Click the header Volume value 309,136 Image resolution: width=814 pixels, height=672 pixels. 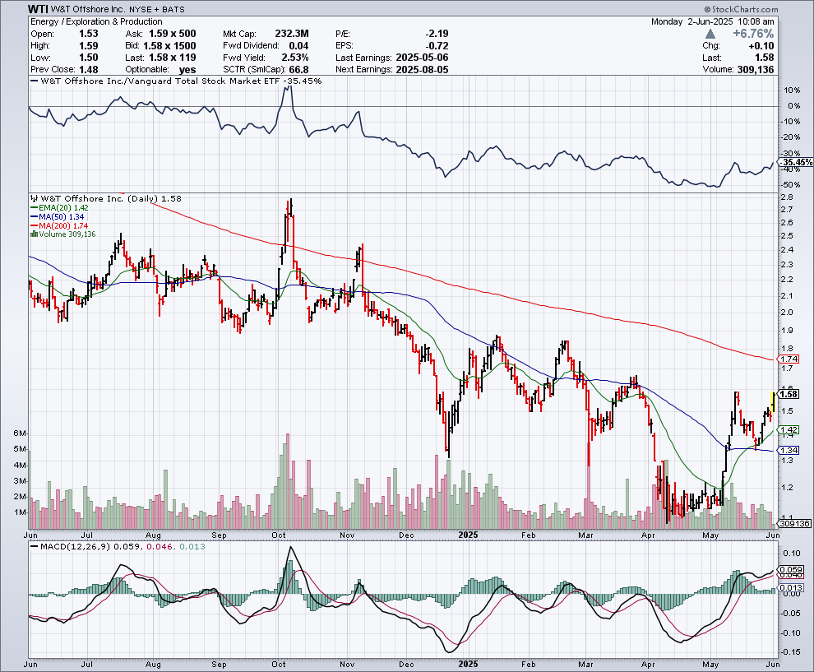click(756, 70)
